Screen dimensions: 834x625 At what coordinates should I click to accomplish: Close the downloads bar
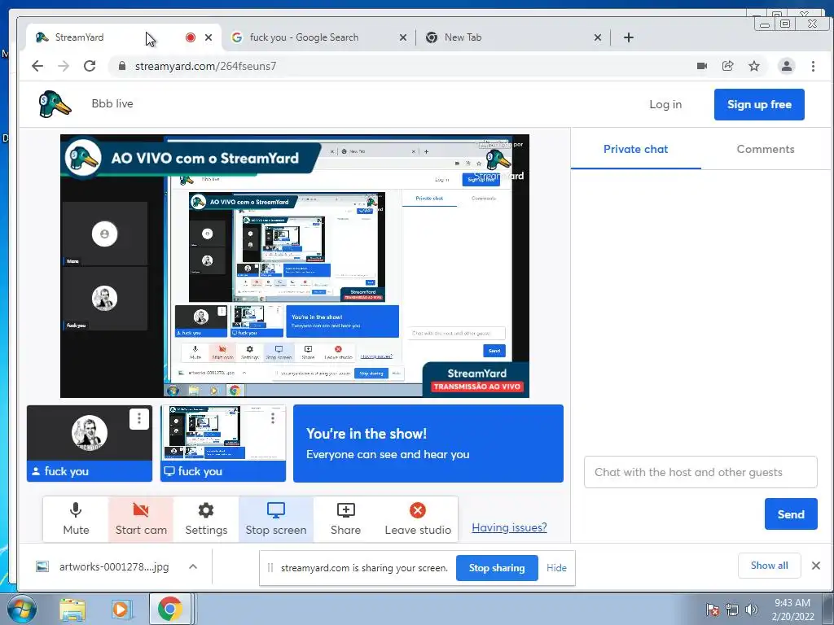coord(816,566)
